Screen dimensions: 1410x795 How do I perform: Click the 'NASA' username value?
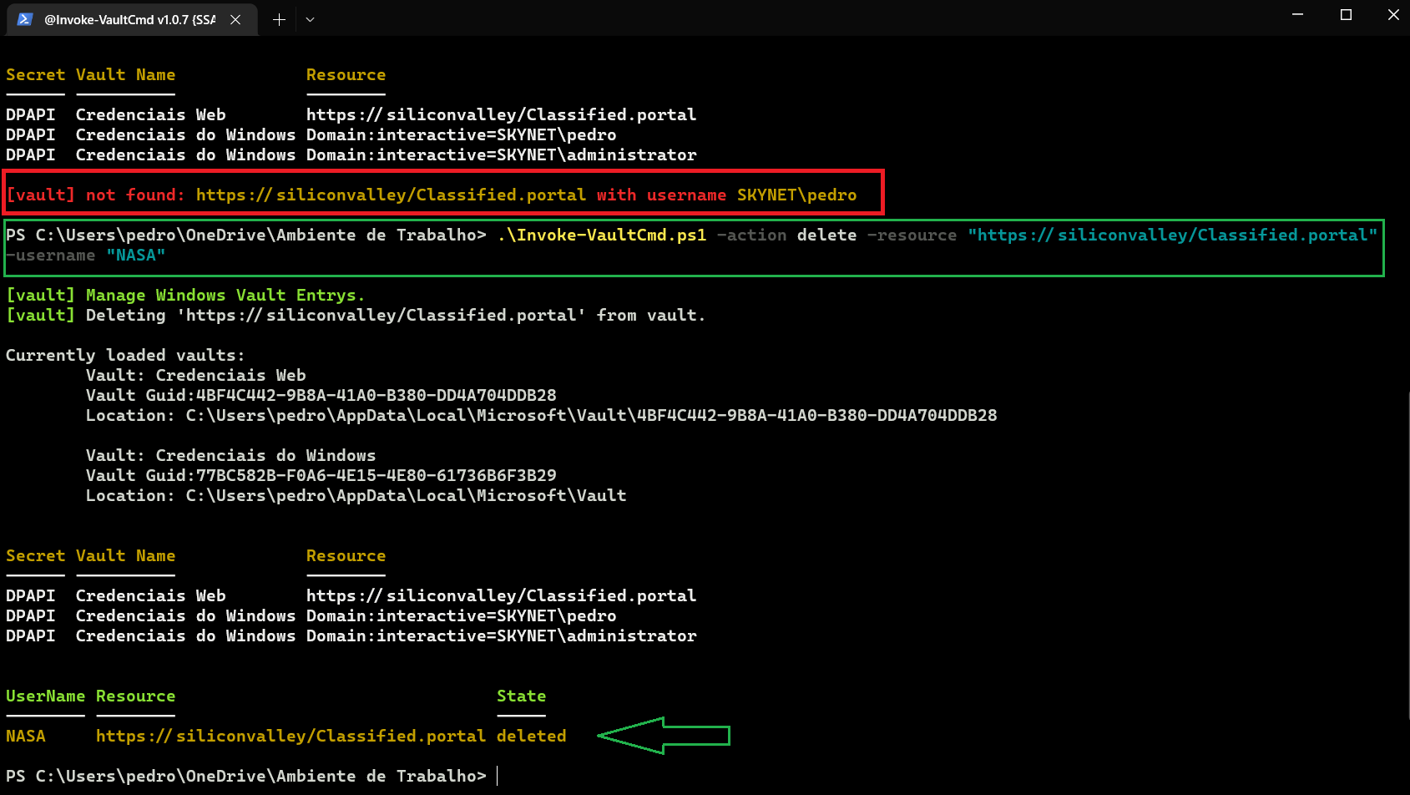point(26,736)
